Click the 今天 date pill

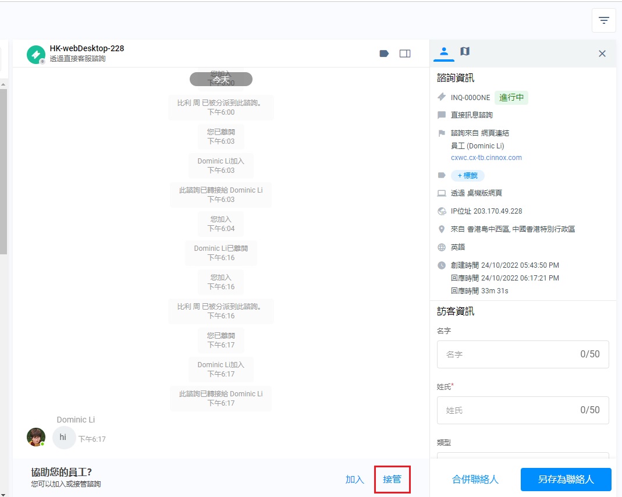pos(221,79)
